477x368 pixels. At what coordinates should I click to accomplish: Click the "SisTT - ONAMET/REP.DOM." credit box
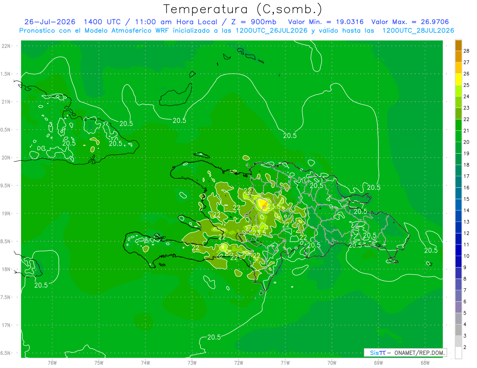point(405,353)
